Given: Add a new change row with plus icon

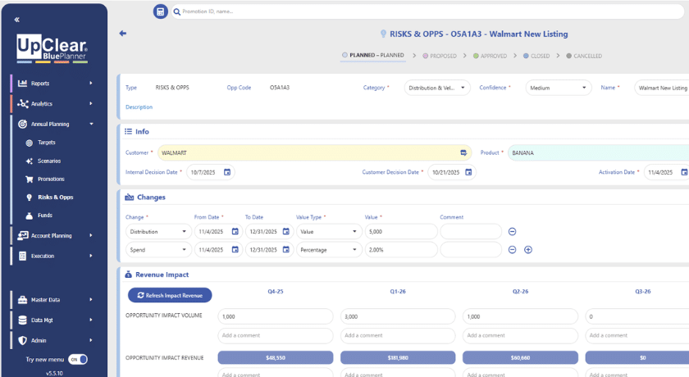Looking at the screenshot, I should pyautogui.click(x=528, y=249).
